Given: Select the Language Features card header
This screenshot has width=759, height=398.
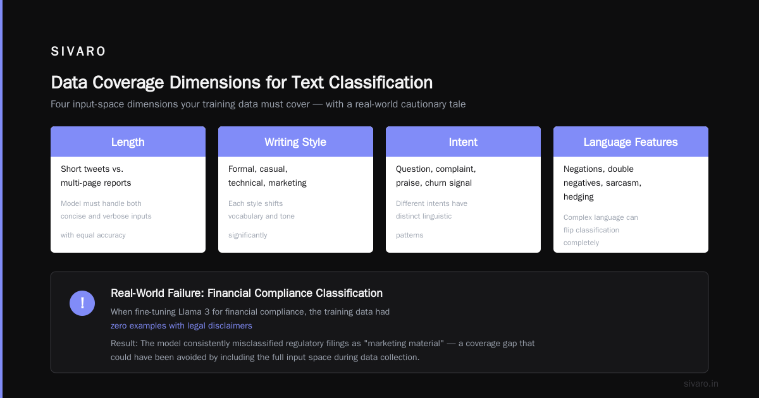Looking at the screenshot, I should tap(631, 142).
